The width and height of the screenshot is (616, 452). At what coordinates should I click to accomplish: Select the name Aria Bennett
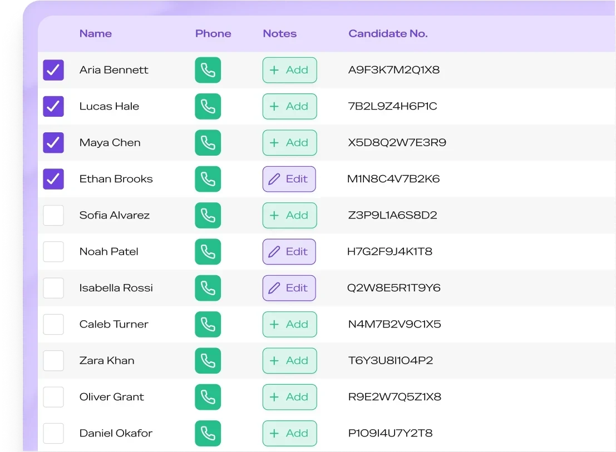click(x=114, y=70)
